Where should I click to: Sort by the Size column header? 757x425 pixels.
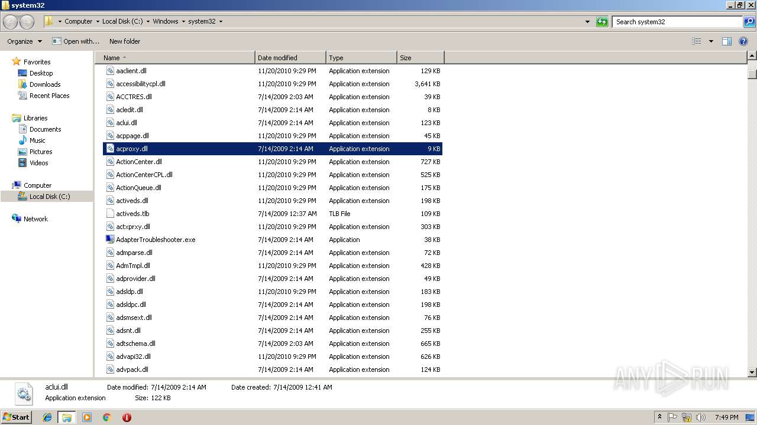(420, 58)
